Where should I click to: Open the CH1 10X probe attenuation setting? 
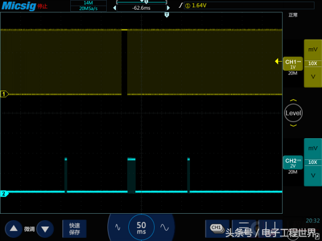tap(313, 64)
